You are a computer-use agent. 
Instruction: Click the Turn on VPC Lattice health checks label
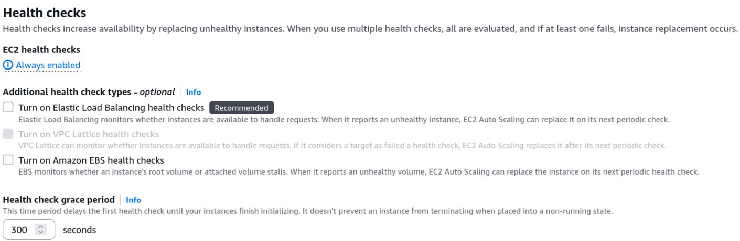tap(89, 134)
